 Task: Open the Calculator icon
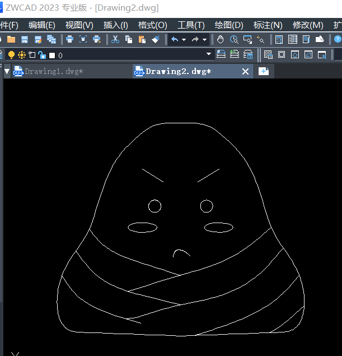pyautogui.click(x=279, y=39)
